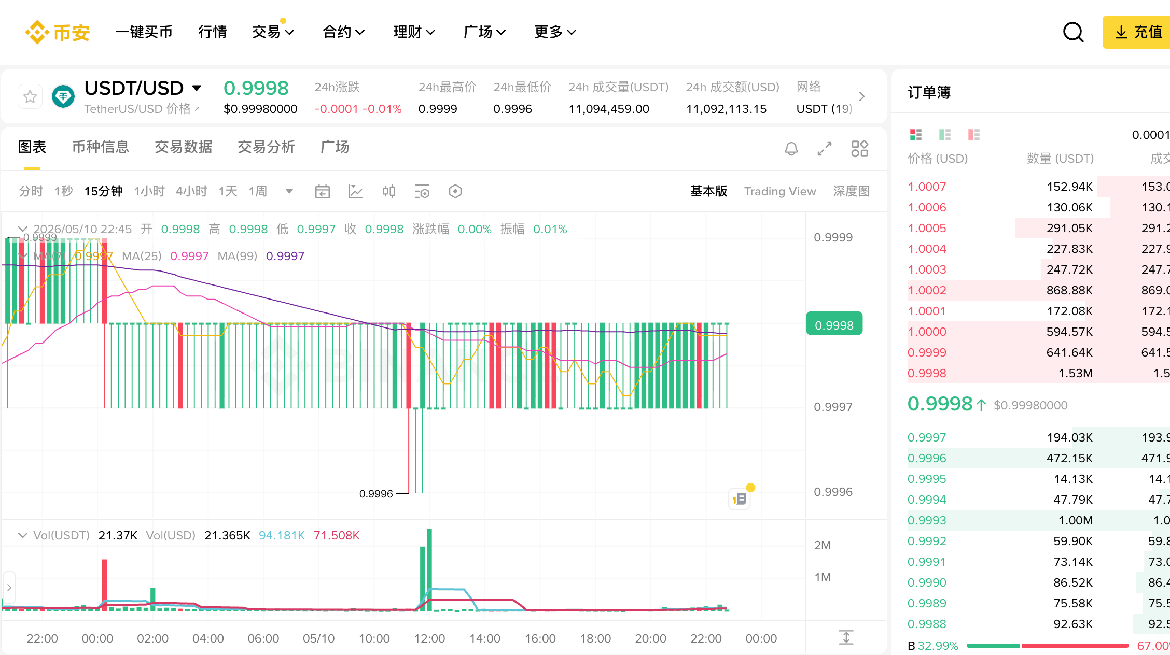Switch to the 交易数据 tab
1170x655 pixels.
183,147
